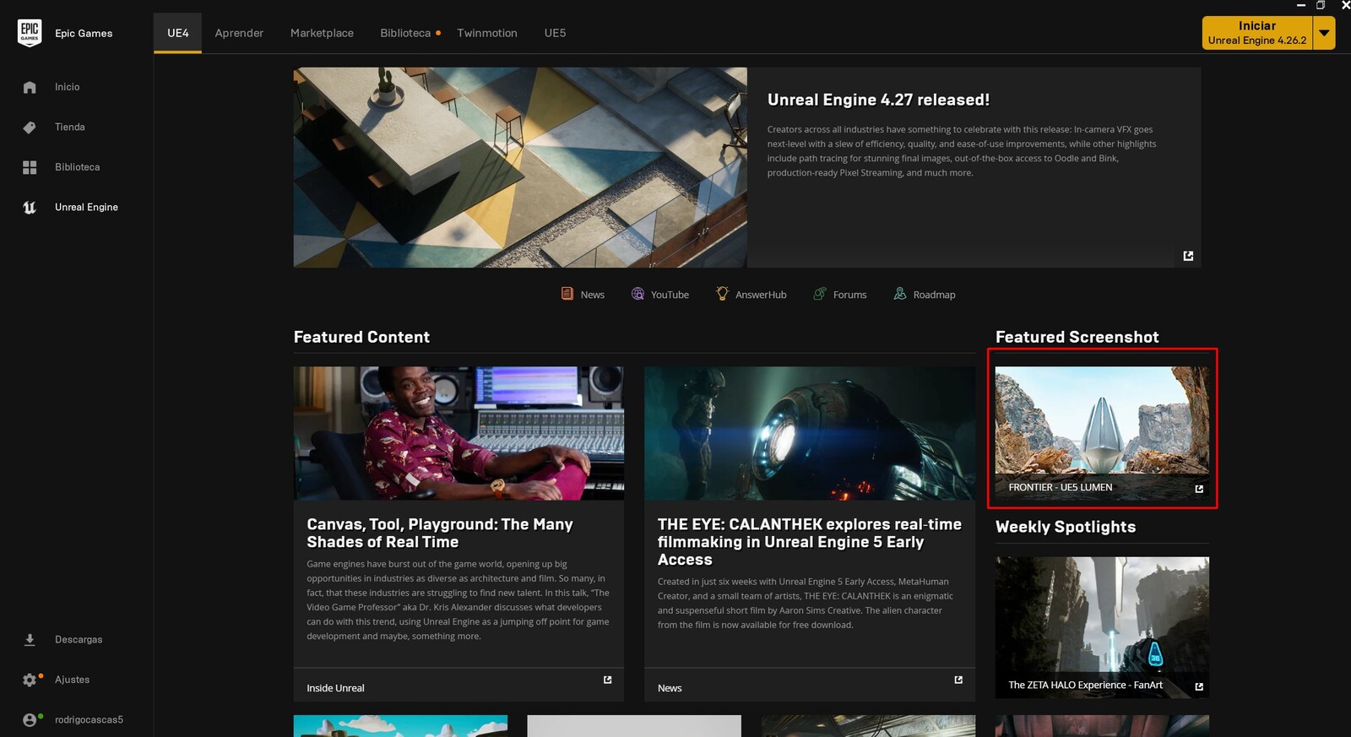The image size is (1351, 737).
Task: Open the AnswerHub link text
Action: (761, 295)
